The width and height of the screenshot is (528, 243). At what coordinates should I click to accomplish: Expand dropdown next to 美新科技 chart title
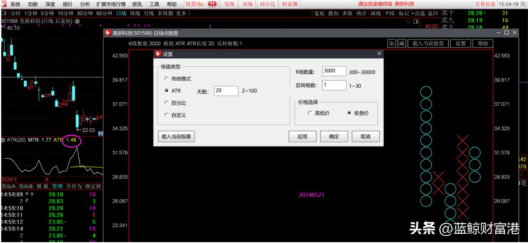pos(77,21)
